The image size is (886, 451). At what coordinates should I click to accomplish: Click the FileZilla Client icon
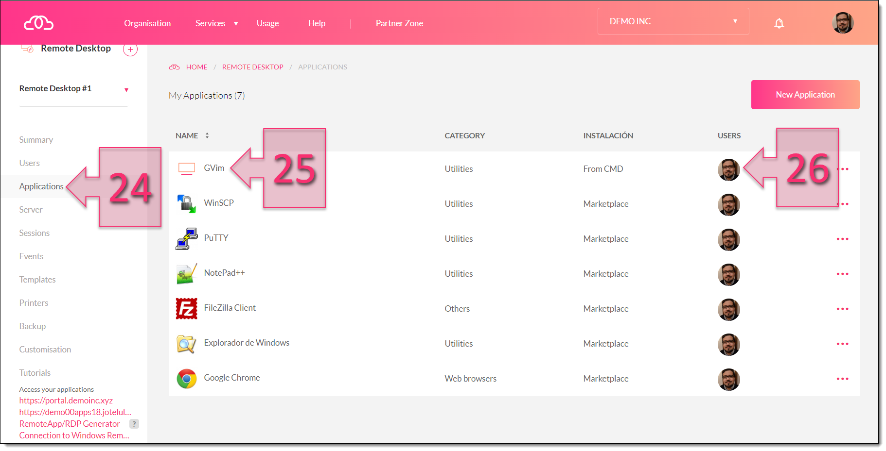(x=186, y=308)
